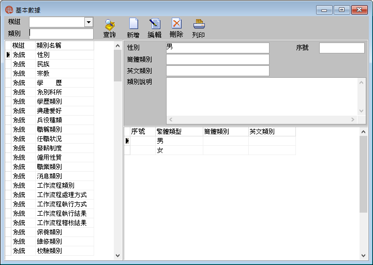Click the left list scroll-down arrow
Viewport: 373px width, 265px height.
[117, 256]
